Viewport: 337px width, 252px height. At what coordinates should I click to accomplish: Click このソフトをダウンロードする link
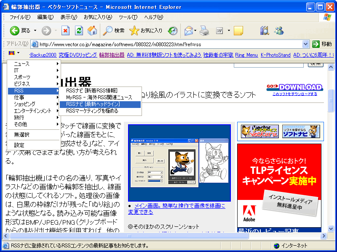click(294, 94)
